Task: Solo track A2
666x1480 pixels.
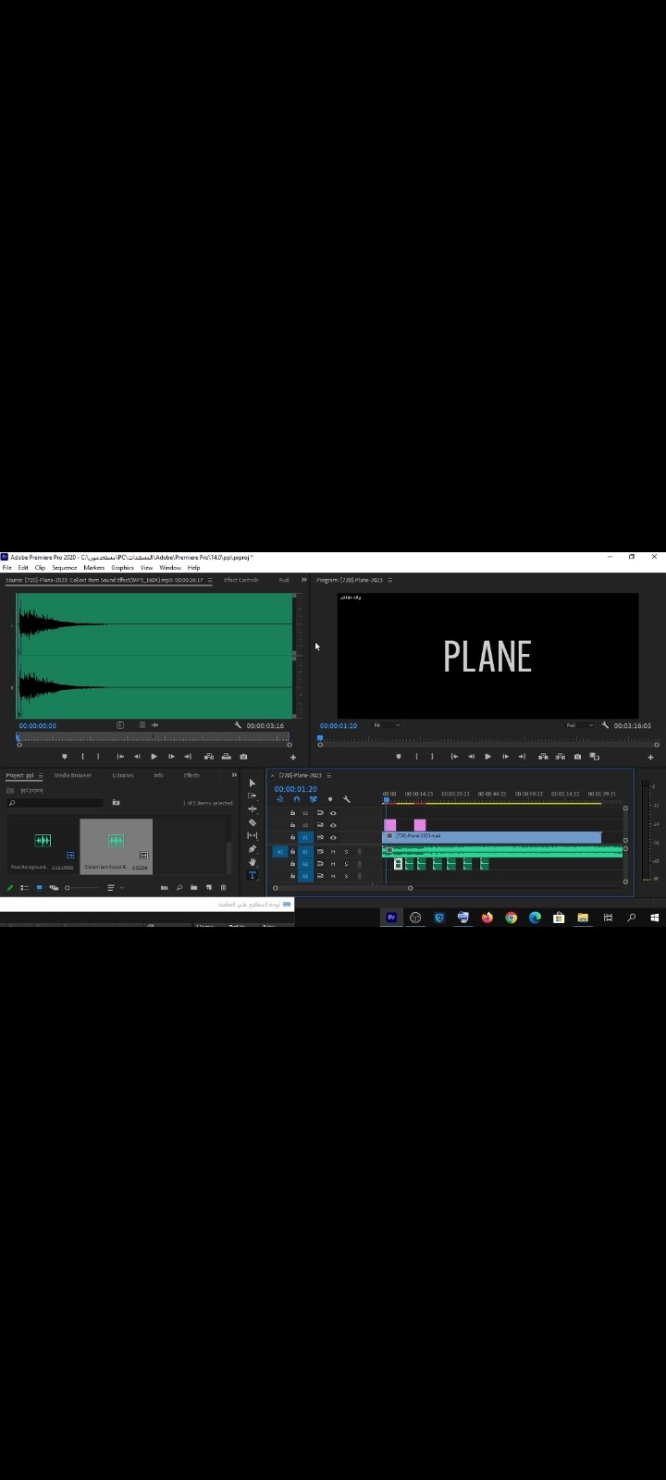Action: [x=347, y=864]
